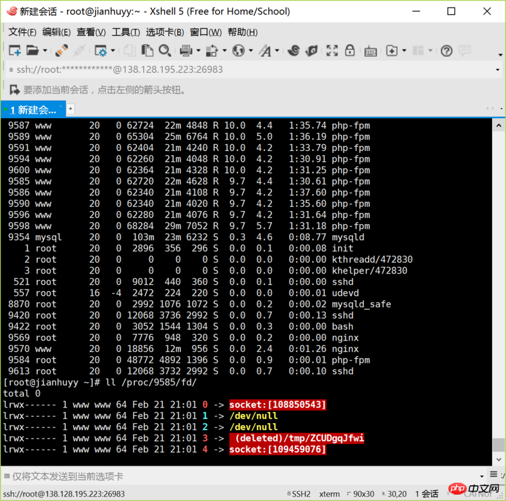Click the New Tab Group plus icon
Image resolution: width=506 pixels, height=501 pixels.
click(x=392, y=51)
